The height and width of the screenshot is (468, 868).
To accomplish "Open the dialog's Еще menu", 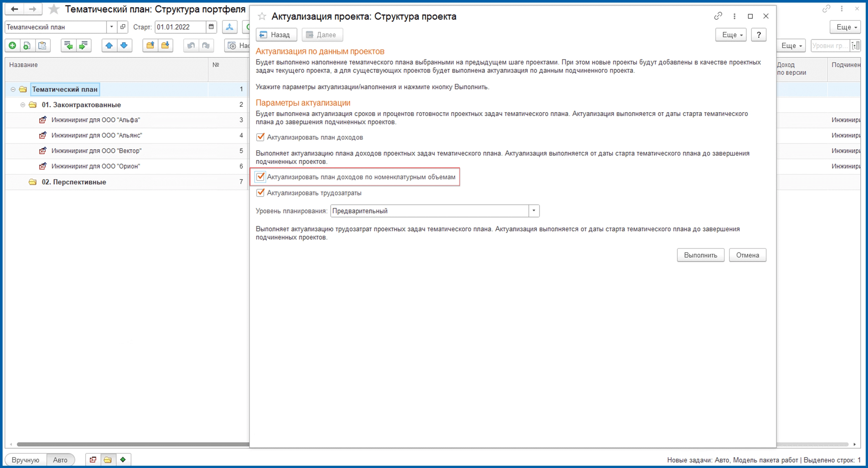I will (731, 35).
